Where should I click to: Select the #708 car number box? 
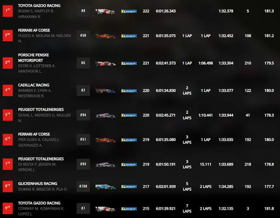[x=83, y=186]
